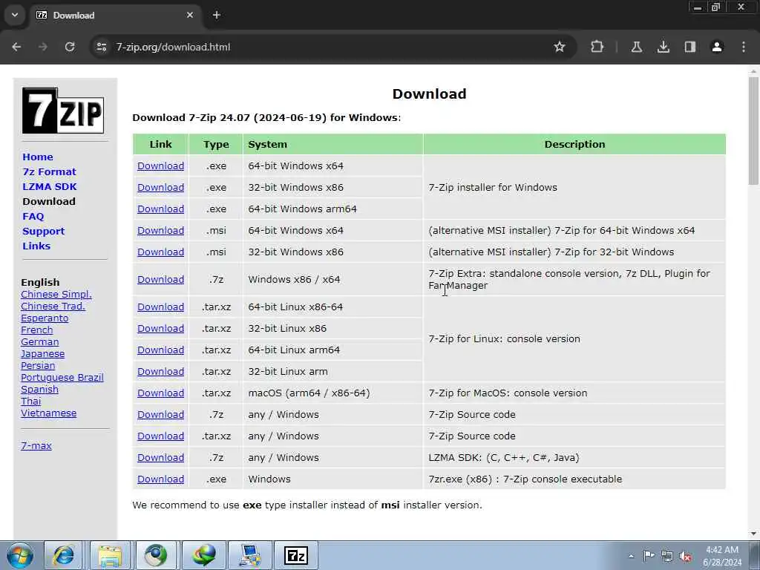The image size is (760, 570).
Task: Switch language to French
Action: pos(37,330)
